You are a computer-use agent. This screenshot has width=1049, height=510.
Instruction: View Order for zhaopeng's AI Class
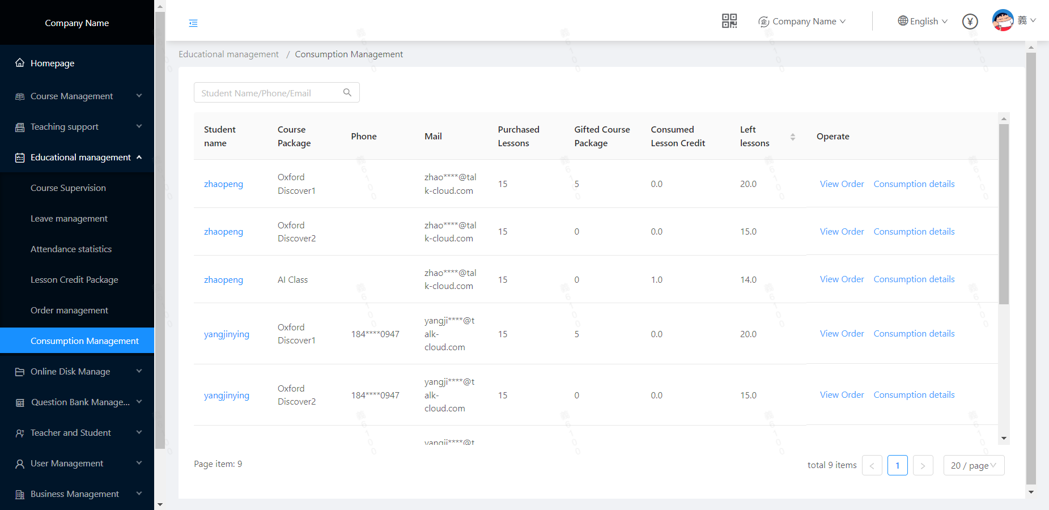pos(842,279)
